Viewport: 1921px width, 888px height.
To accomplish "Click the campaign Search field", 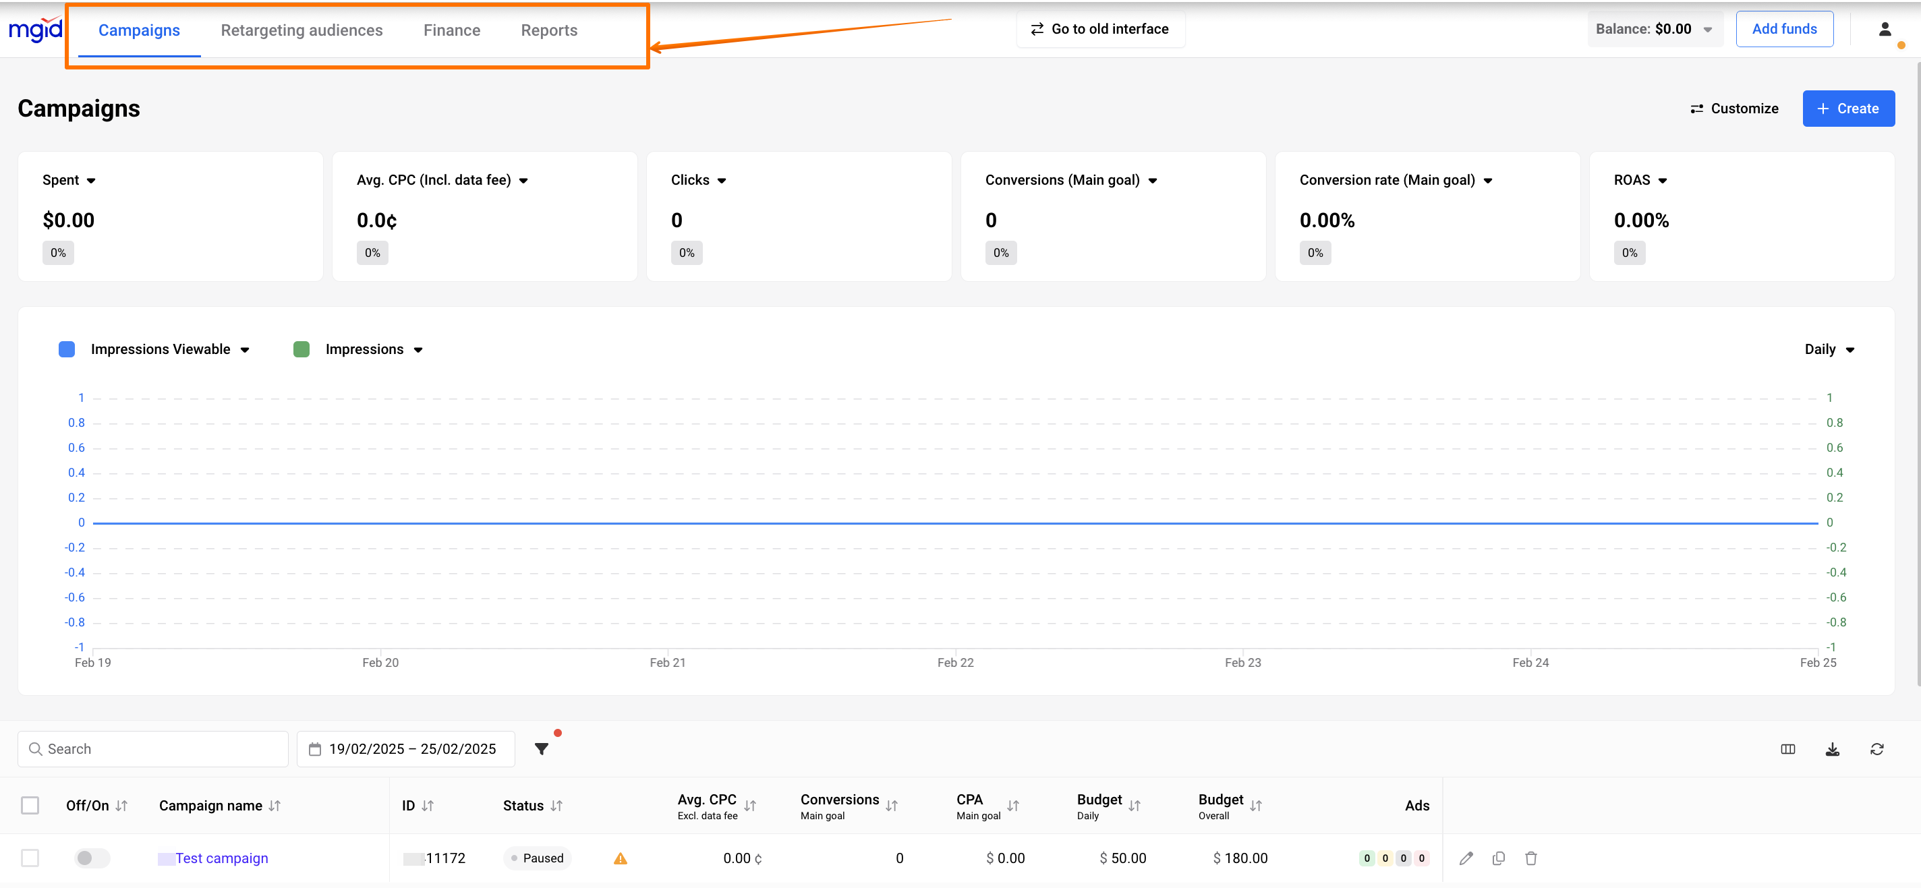I will [153, 748].
